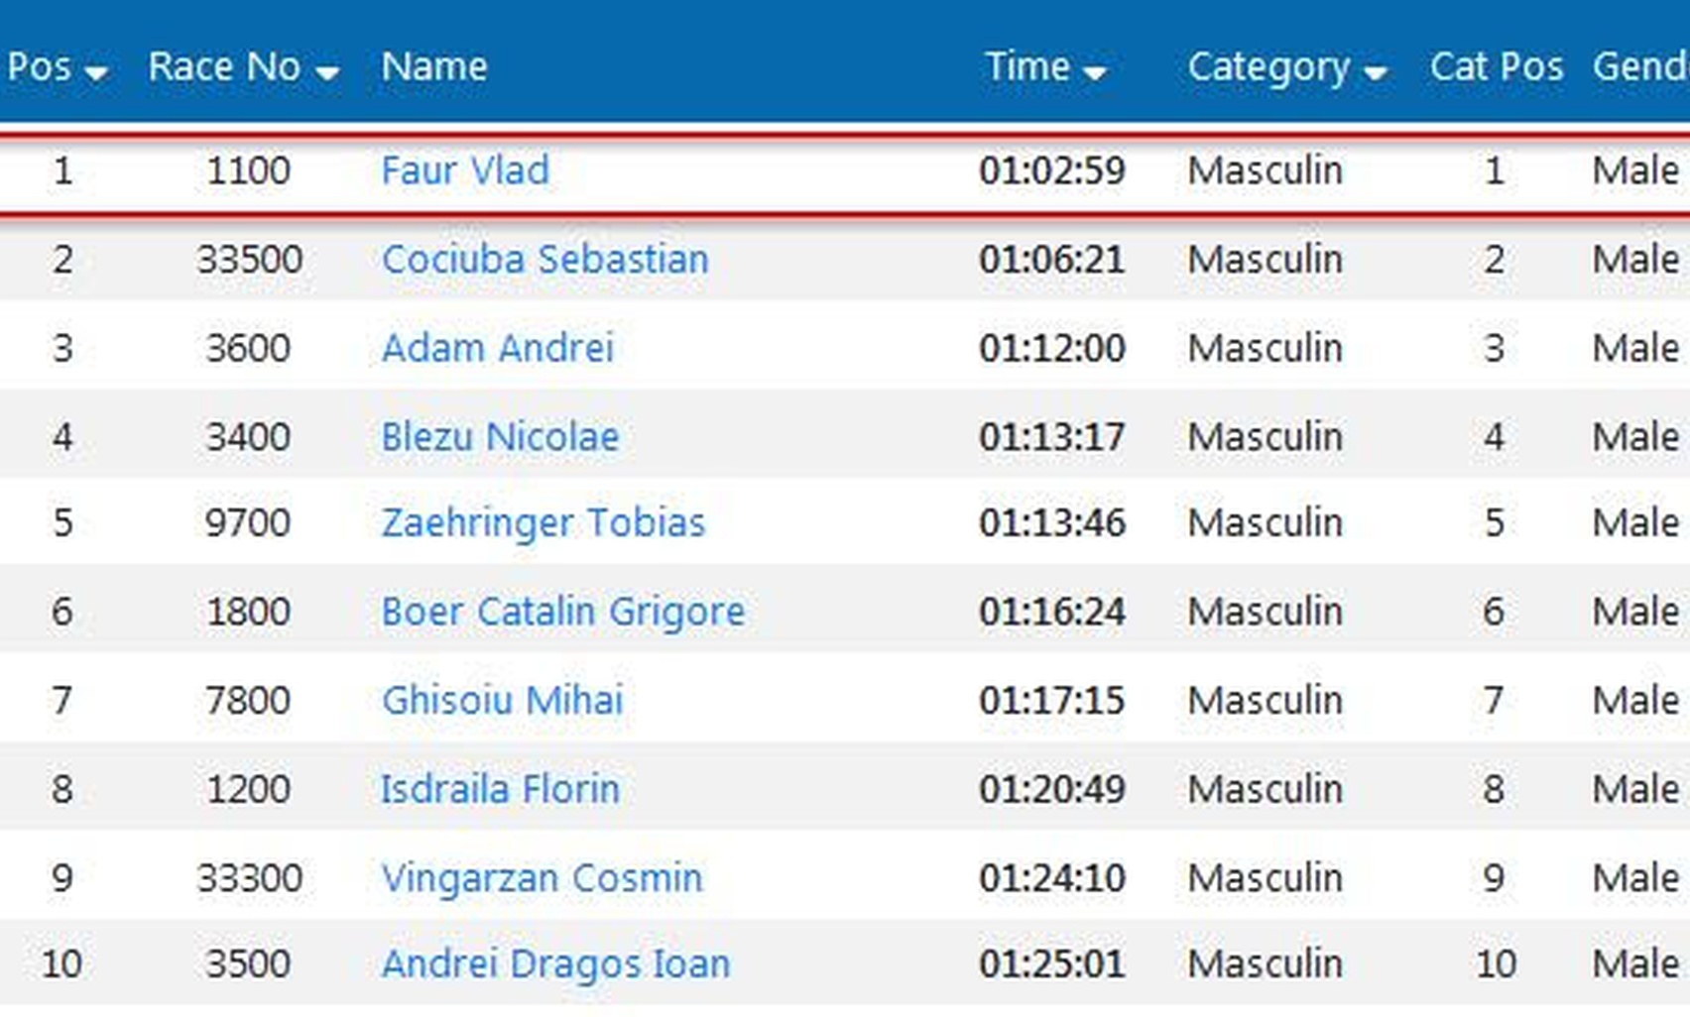Sort by Pos column arrow

[96, 72]
